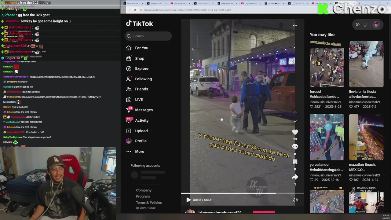Click the Friends people icon
Image resolution: width=391 pixels, height=220 pixels.
pyautogui.click(x=129, y=89)
